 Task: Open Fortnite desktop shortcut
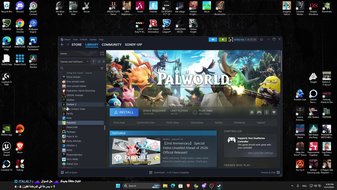coord(153,7)
